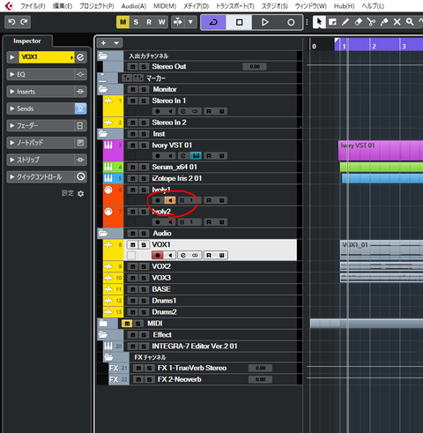Toggle monitor speaker on Ivoly1 track
The height and width of the screenshot is (433, 423).
pyautogui.click(x=170, y=200)
